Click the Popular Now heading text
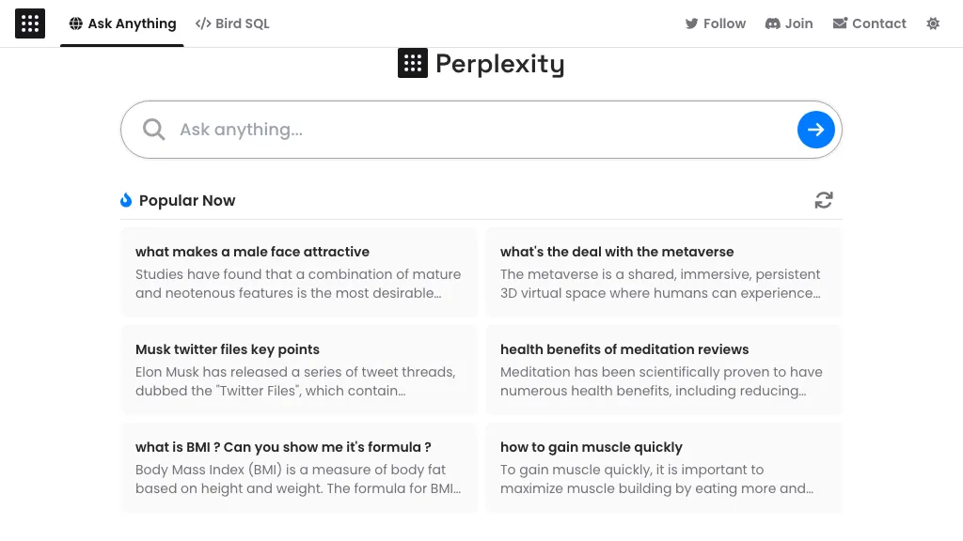The width and height of the screenshot is (963, 541). (x=187, y=200)
